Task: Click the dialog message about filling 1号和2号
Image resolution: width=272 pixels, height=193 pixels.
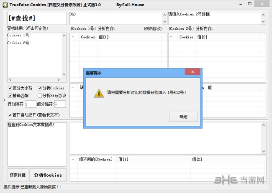Action: (x=147, y=92)
